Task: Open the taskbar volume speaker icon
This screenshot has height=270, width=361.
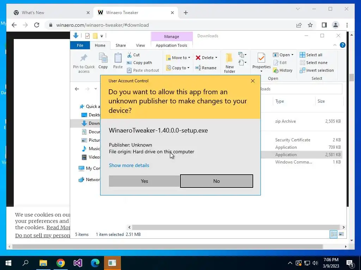Action: [x=316, y=263]
